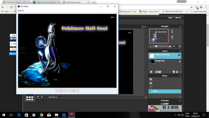Image resolution: width=209 pixels, height=118 pixels.
Task: Reload the page in Chrome
Action: [x=12, y=7]
